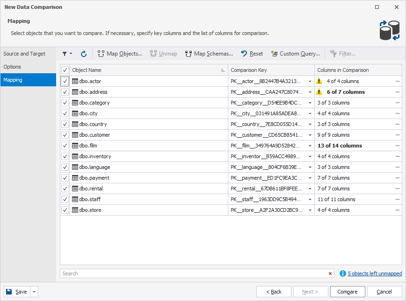The image size is (406, 301).
Task: Open the comparison key dropdown for dbo.city
Action: click(309, 113)
